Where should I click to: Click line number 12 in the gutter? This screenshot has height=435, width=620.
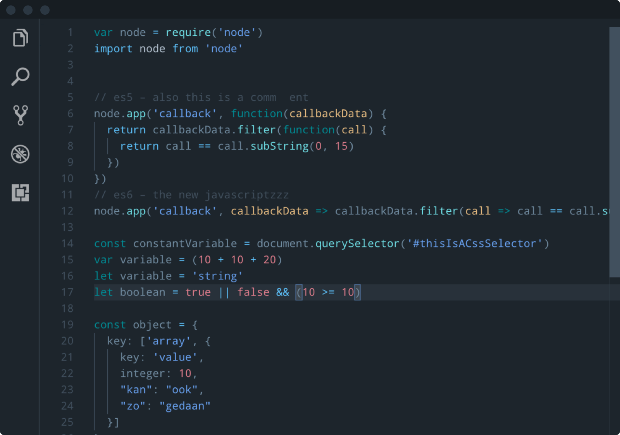pos(67,211)
